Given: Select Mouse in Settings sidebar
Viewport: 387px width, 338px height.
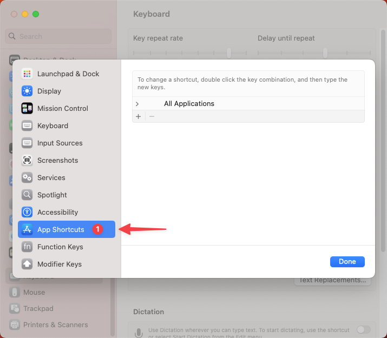Looking at the screenshot, I should pyautogui.click(x=54, y=292).
